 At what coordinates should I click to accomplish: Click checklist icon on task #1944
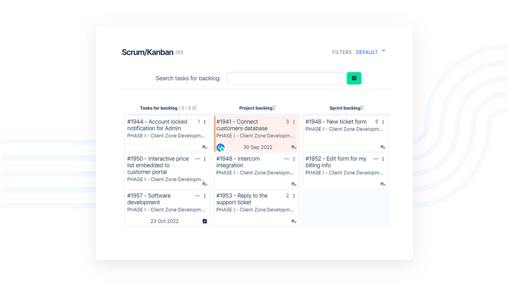[205, 147]
